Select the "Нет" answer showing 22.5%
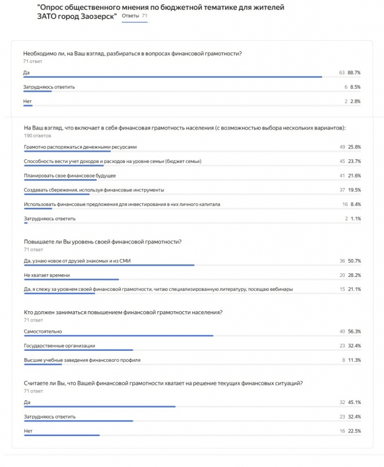384x467 pixels. [x=27, y=431]
